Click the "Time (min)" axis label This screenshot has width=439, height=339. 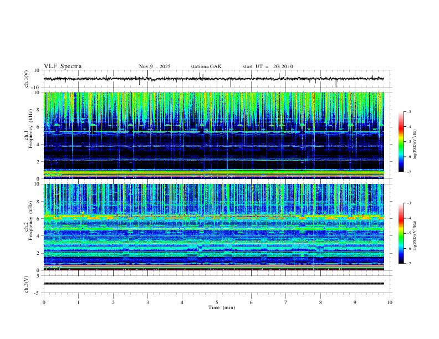tap(222, 307)
